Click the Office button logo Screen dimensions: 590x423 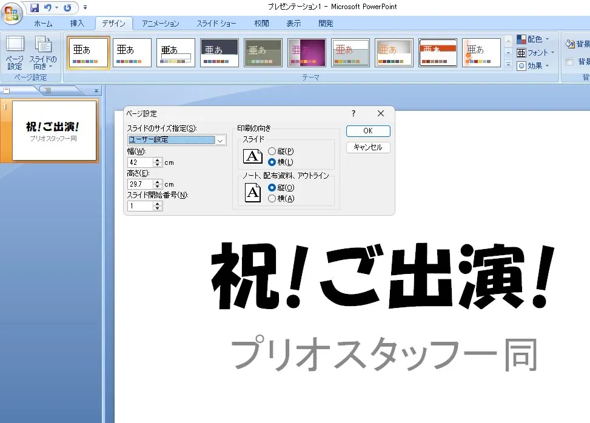(x=12, y=13)
